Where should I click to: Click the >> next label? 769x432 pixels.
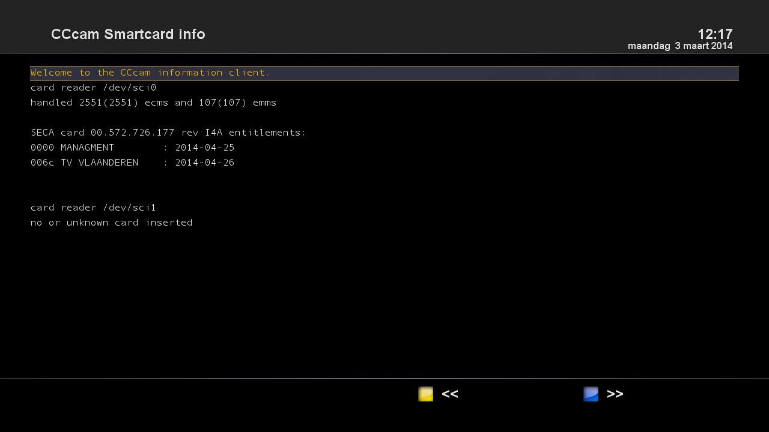click(615, 394)
